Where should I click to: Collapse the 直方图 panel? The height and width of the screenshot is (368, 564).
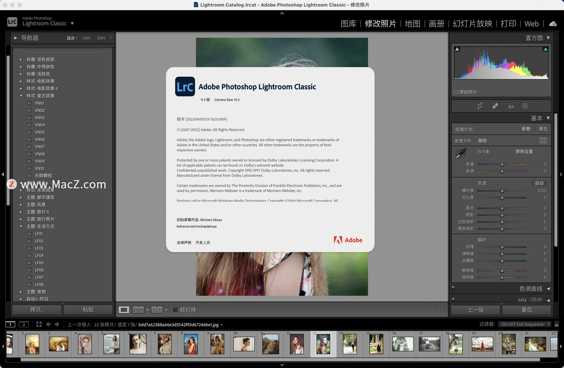[548, 38]
